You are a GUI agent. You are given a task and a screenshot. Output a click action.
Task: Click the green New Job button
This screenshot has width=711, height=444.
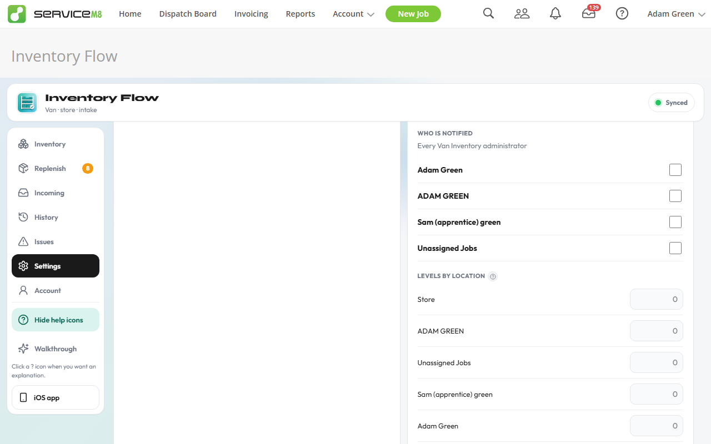413,14
